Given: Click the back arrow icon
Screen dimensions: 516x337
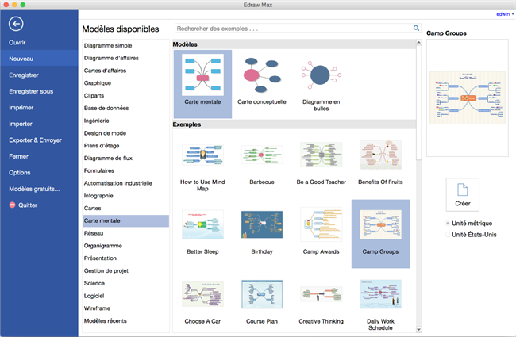Looking at the screenshot, I should [16, 24].
